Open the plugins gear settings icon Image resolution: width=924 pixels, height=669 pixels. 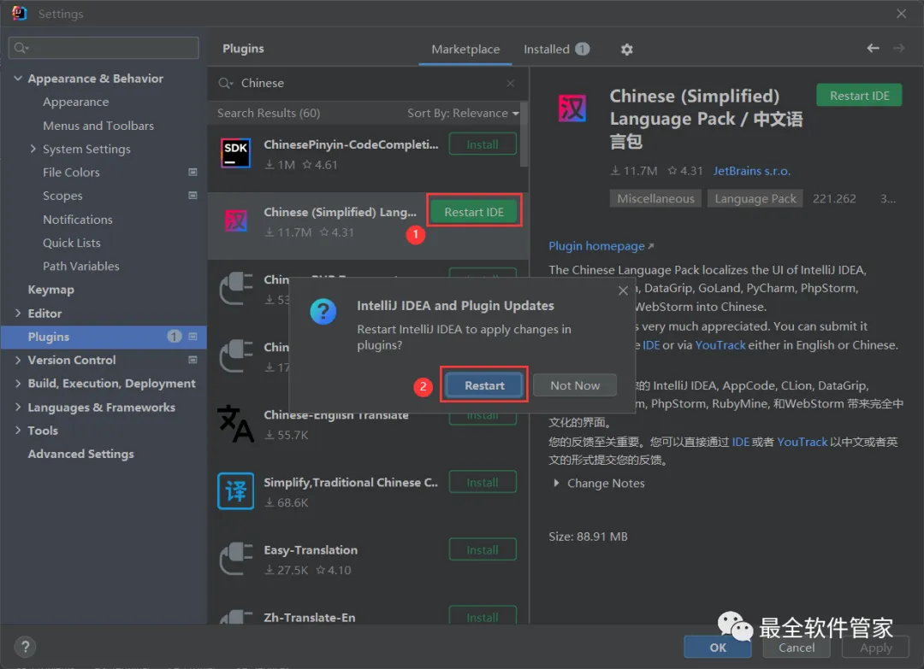(626, 50)
